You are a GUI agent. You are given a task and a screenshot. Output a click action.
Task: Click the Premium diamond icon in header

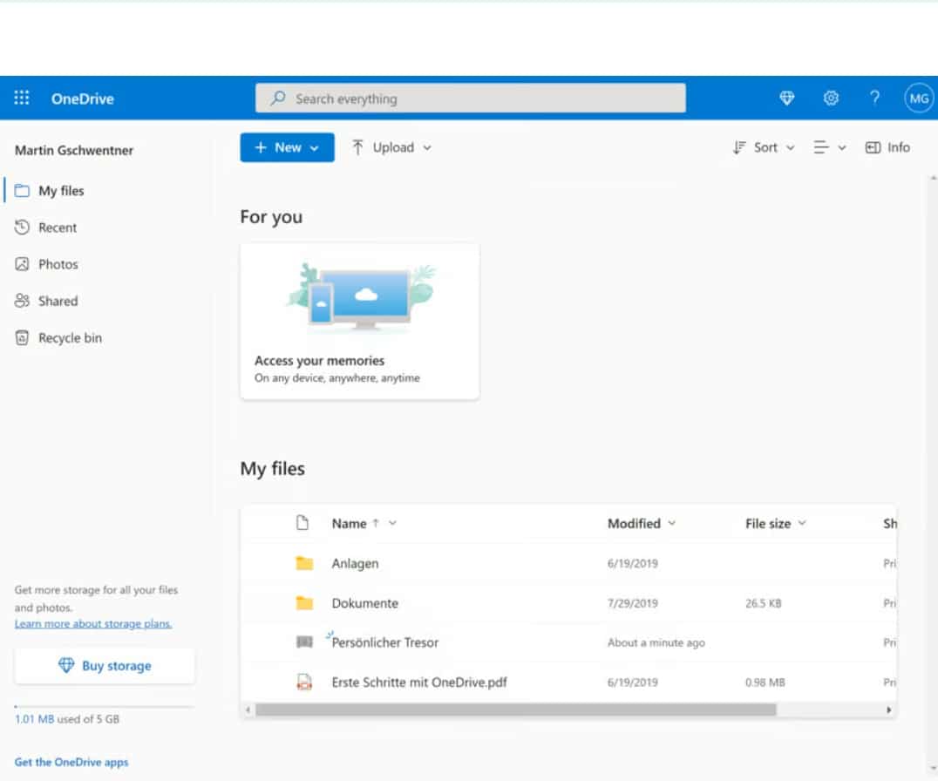coord(786,98)
